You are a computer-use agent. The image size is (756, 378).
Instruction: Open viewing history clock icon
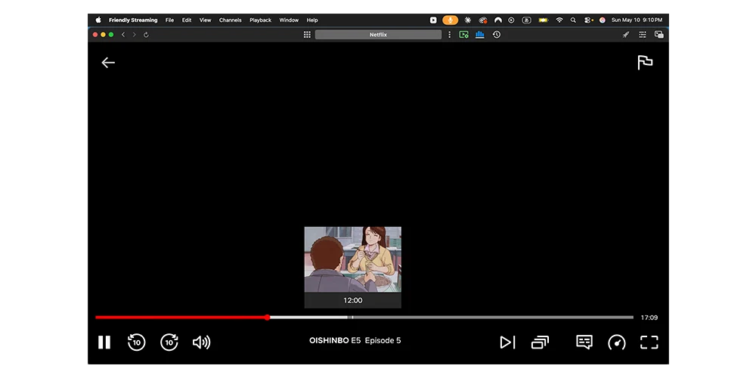pyautogui.click(x=497, y=35)
